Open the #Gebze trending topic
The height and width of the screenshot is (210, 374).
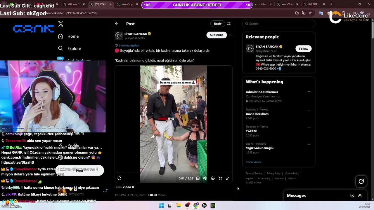tap(251, 131)
